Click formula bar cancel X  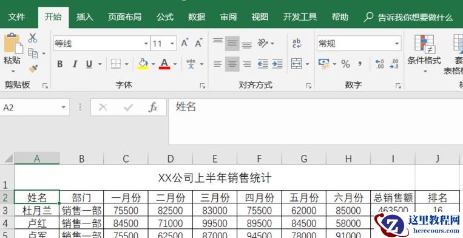click(103, 107)
